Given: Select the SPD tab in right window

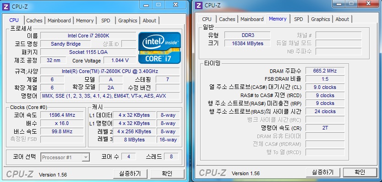Looking at the screenshot, I should pyautogui.click(x=298, y=19).
